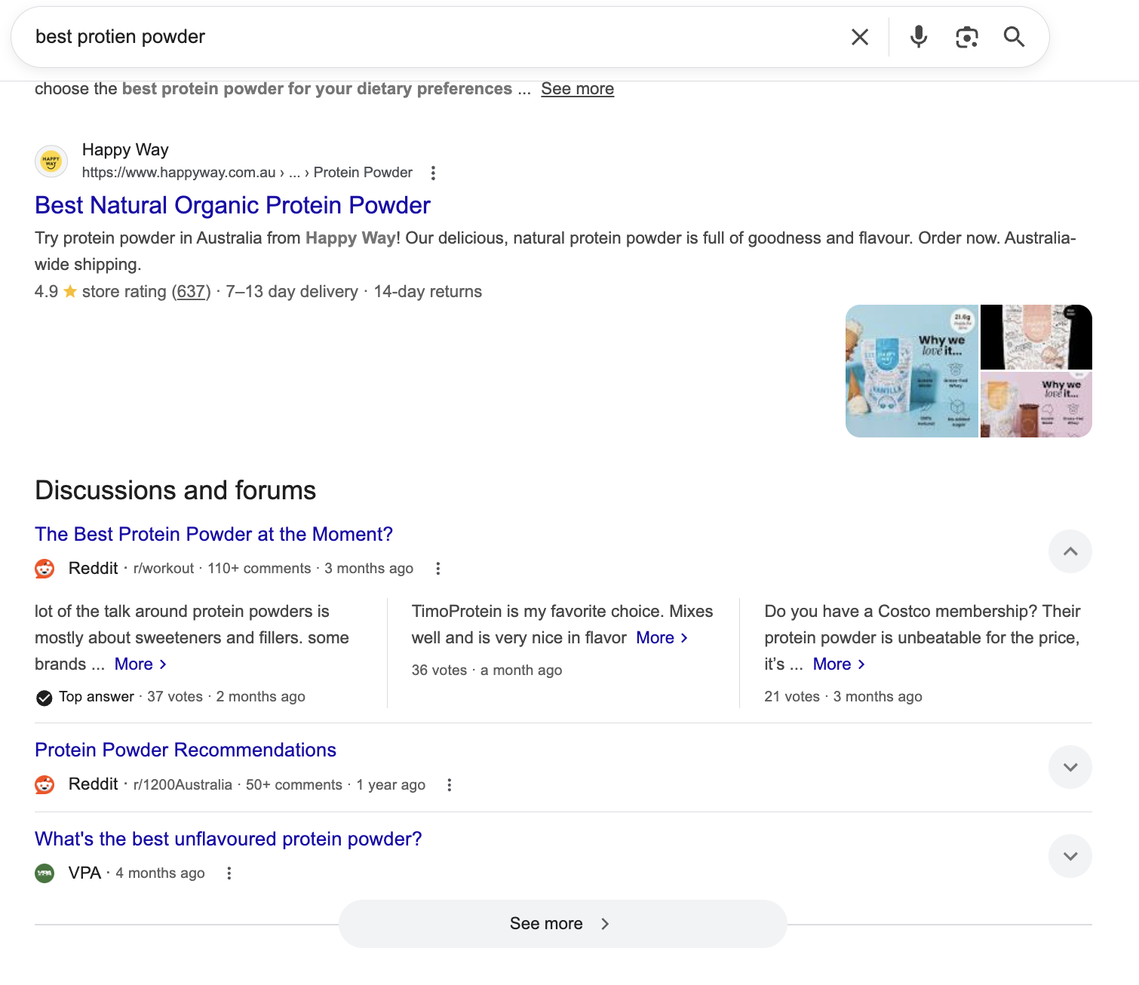
Task: Click More on the Costco membership answer
Action: [x=838, y=664]
